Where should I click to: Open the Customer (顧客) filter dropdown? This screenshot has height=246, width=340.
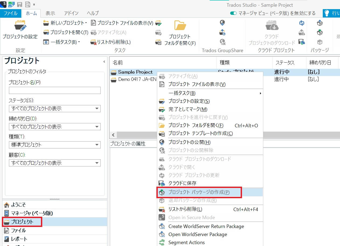(x=97, y=163)
